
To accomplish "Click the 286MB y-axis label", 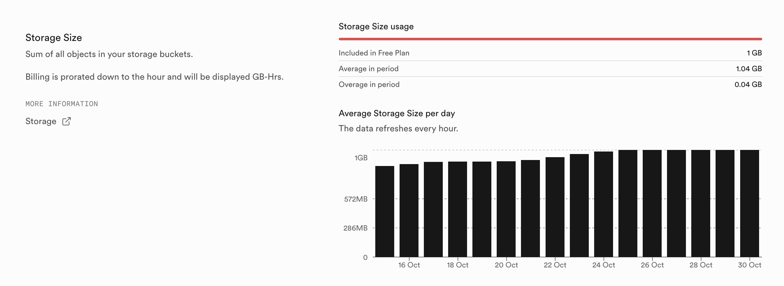I will (x=355, y=228).
